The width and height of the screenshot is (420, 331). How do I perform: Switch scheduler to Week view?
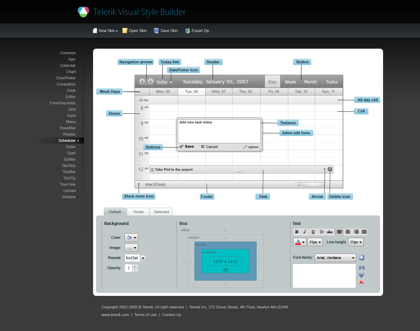tap(290, 82)
